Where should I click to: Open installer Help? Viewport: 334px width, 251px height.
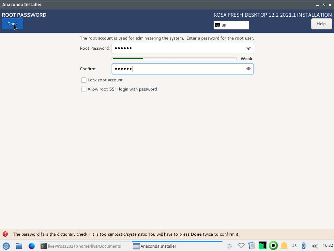coord(321,24)
